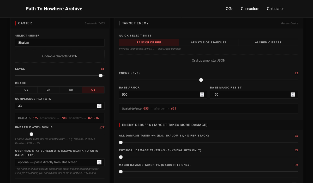This screenshot has width=313, height=183.
Task: Click the All Damage Taken slider handle
Action: tap(121, 142)
